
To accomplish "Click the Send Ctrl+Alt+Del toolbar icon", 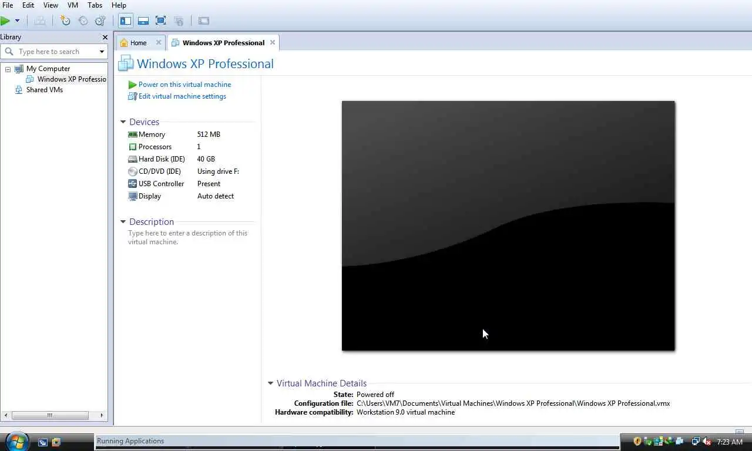I will (40, 21).
